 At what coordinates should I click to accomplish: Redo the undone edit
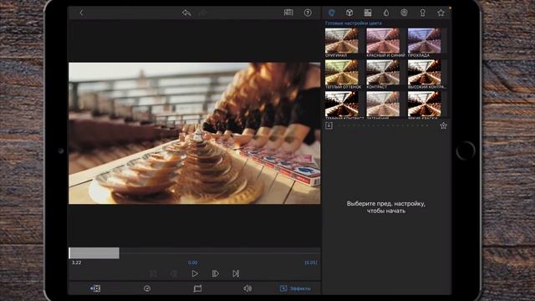pos(202,13)
